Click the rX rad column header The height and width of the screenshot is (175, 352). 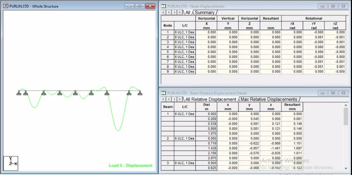pos(292,26)
